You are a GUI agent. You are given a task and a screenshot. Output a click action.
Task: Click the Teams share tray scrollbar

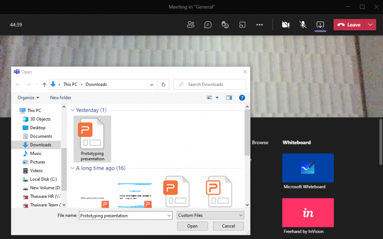point(381,142)
